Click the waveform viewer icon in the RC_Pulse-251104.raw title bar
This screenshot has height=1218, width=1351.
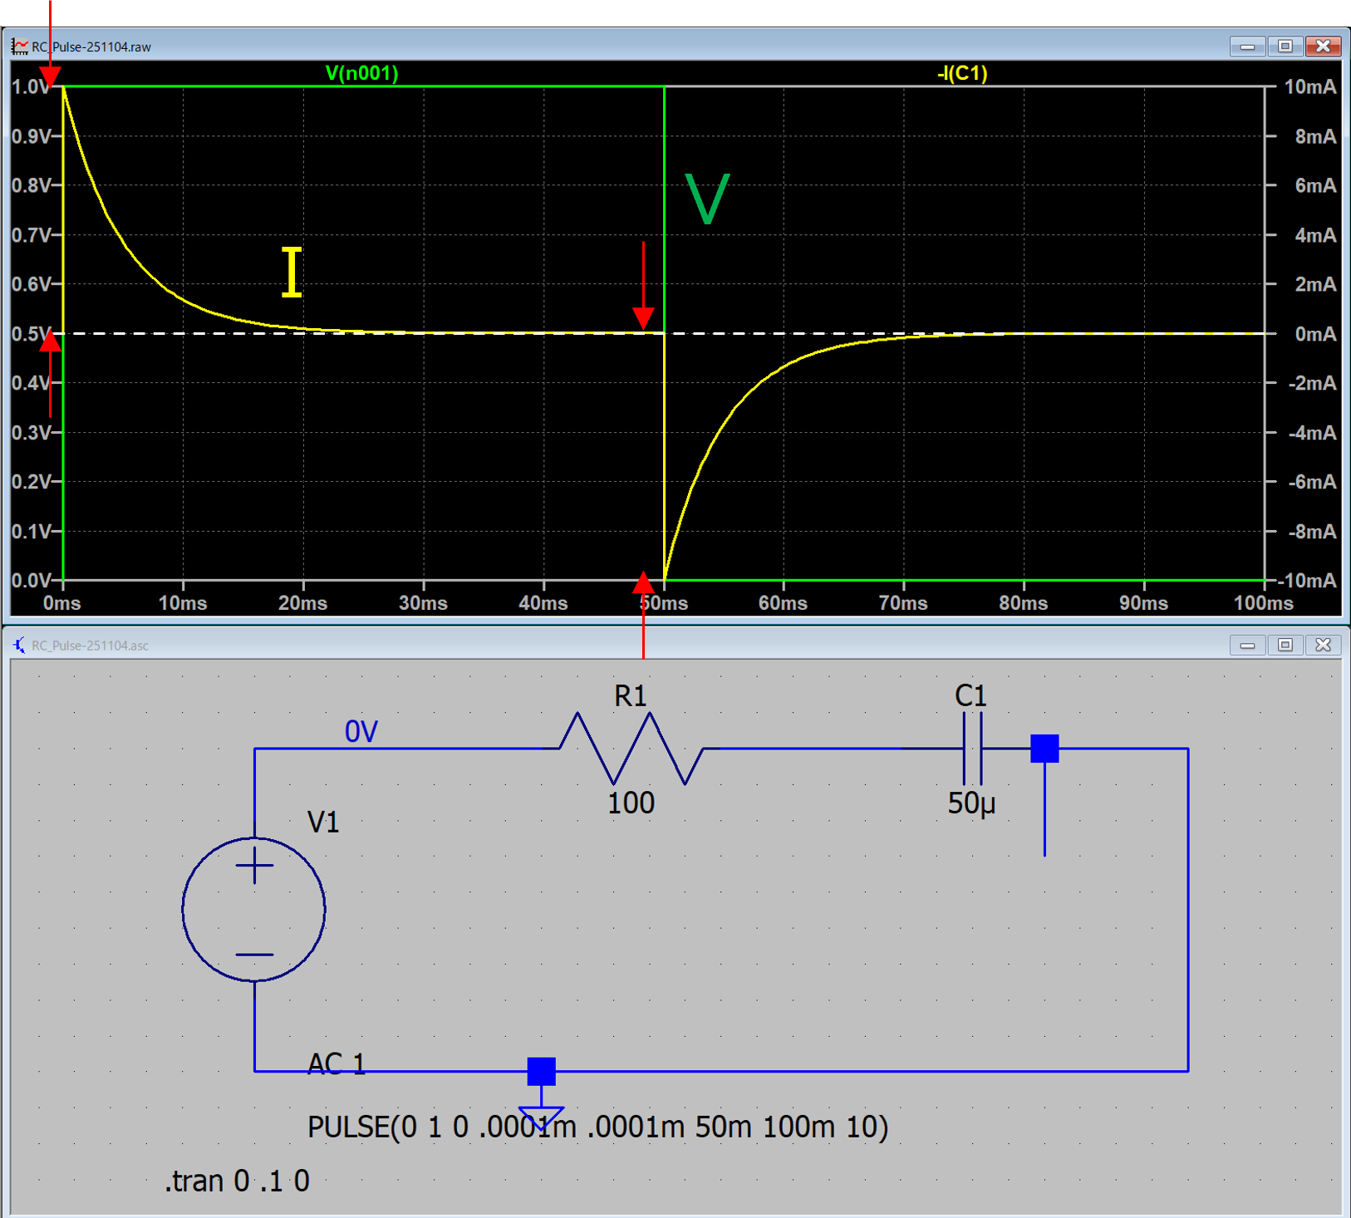20,47
